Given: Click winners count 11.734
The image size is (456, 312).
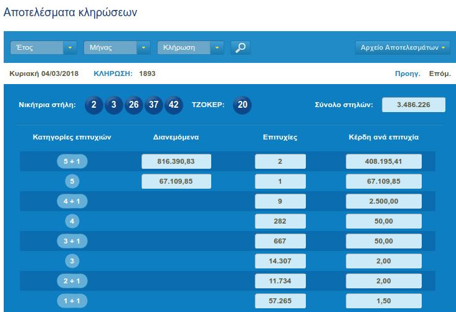Looking at the screenshot, I should pyautogui.click(x=280, y=281).
